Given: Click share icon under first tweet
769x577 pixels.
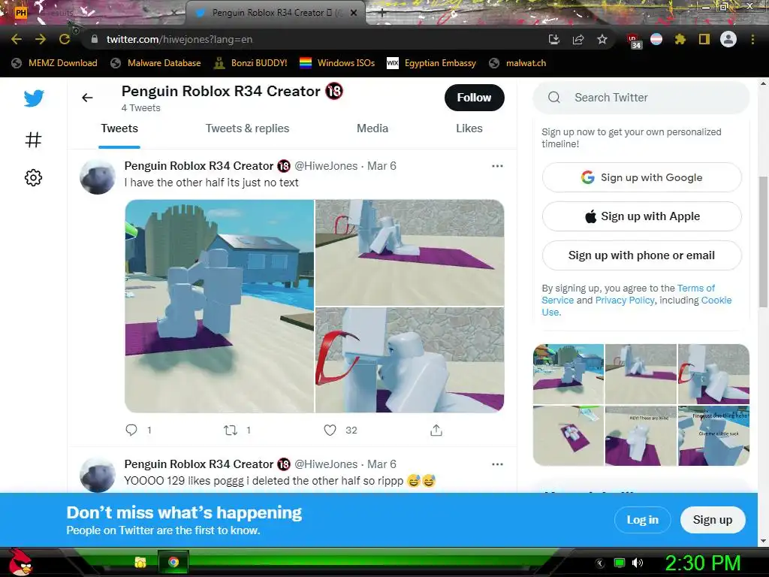Looking at the screenshot, I should tap(436, 430).
